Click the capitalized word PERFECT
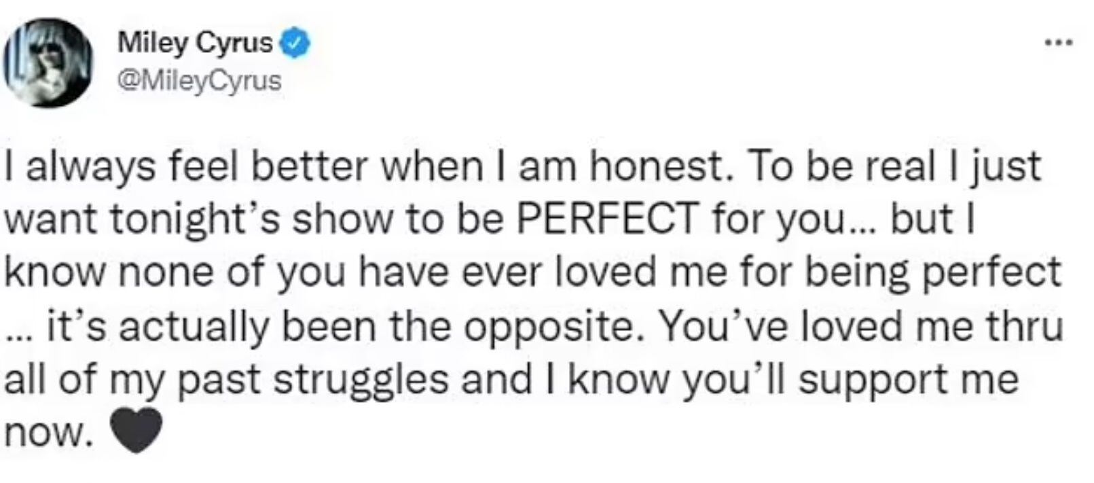Viewport: 1094px width, 483px height. [x=606, y=219]
